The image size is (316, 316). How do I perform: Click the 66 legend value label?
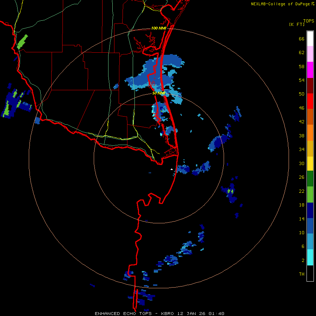point(301,39)
